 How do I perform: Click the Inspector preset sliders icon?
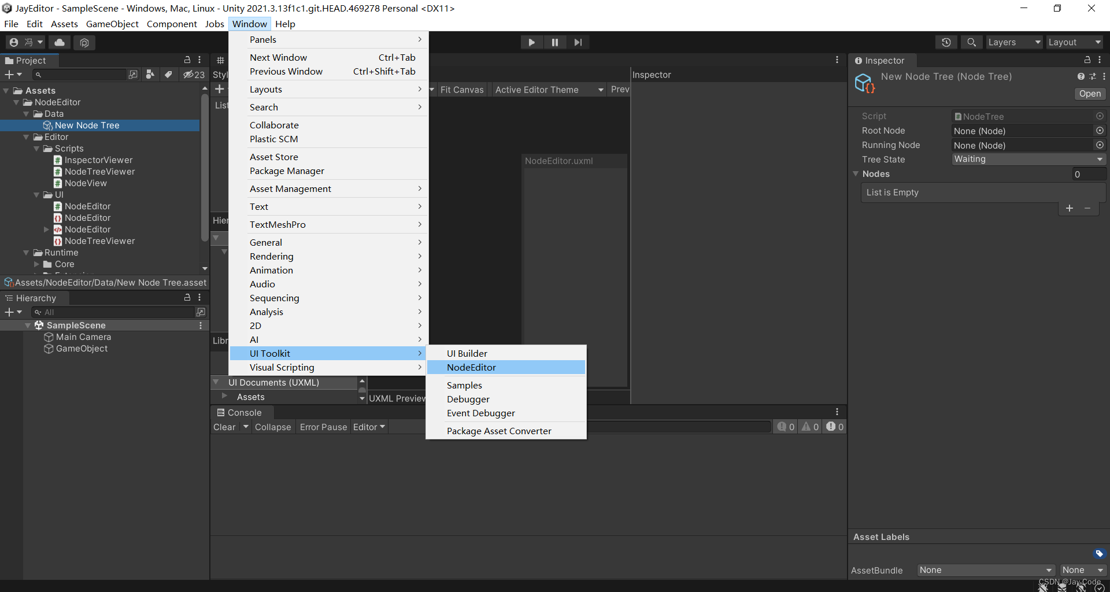click(x=1092, y=76)
